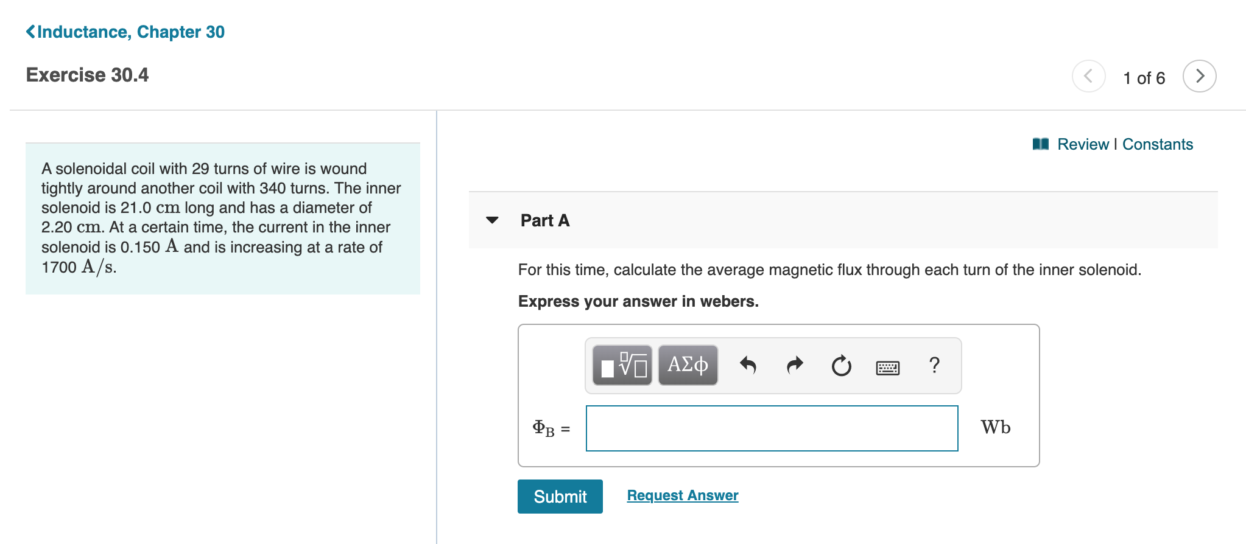Submit the answer for Part A
This screenshot has width=1246, height=544.
point(559,496)
